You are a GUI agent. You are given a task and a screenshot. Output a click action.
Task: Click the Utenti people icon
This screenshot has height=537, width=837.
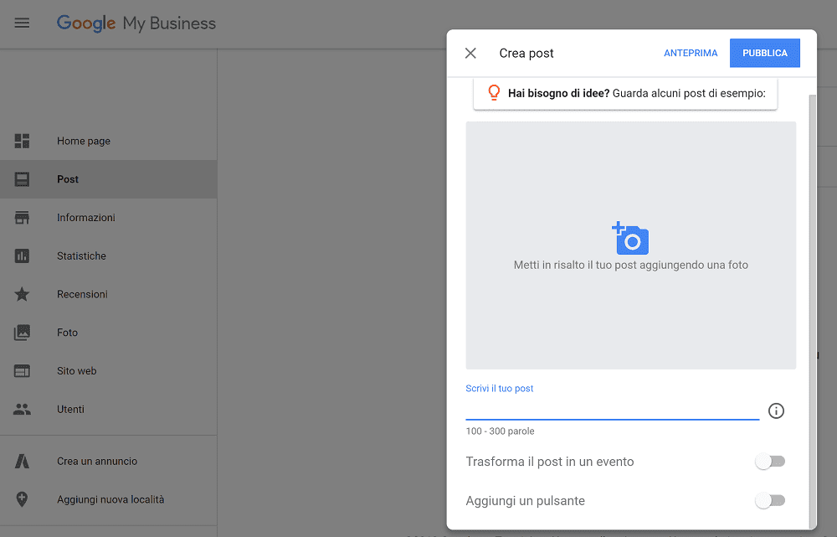pyautogui.click(x=22, y=410)
